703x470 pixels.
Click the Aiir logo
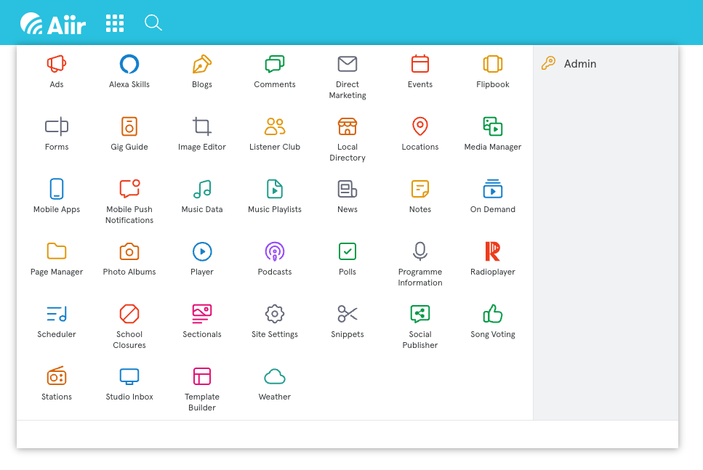tap(53, 24)
